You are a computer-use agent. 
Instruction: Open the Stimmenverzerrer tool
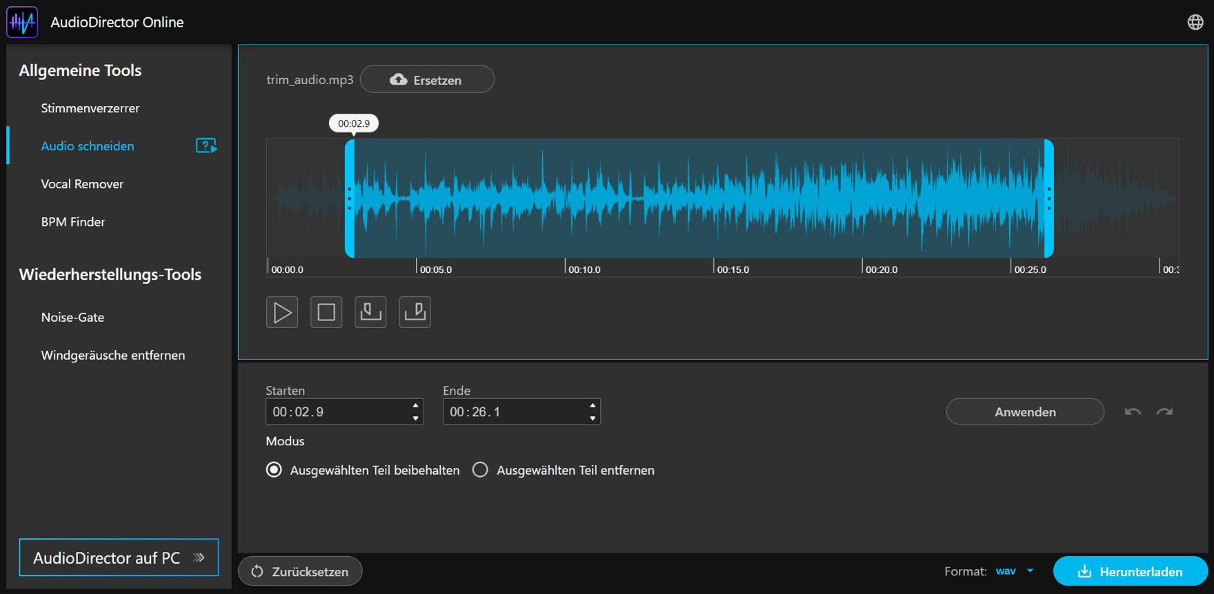pos(90,108)
